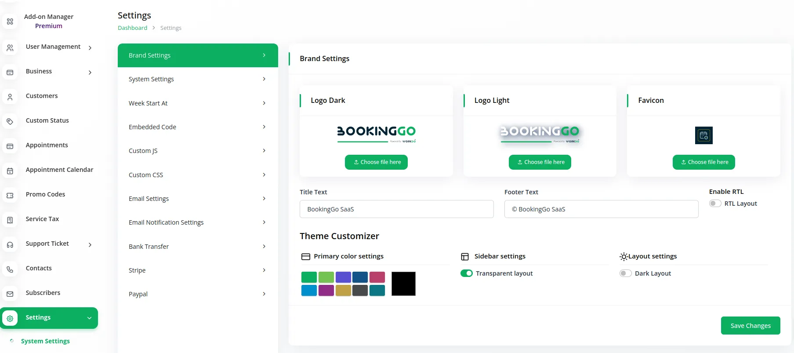The width and height of the screenshot is (794, 353).
Task: Open the Bank Transfer tab
Action: (x=198, y=247)
